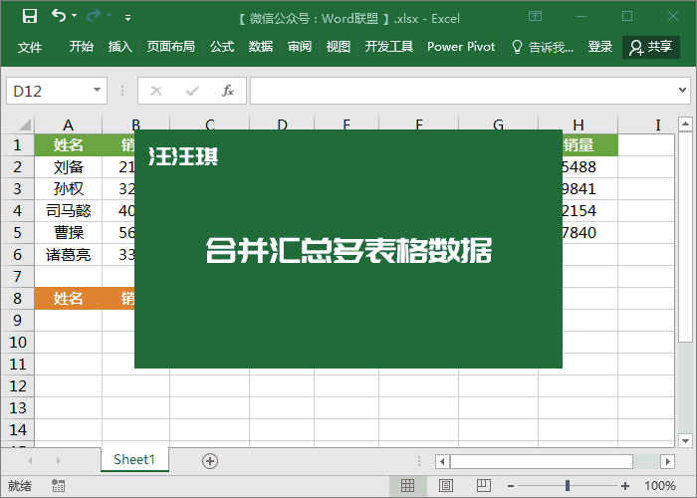
Task: Click the 登录 sign-in button
Action: (x=600, y=47)
